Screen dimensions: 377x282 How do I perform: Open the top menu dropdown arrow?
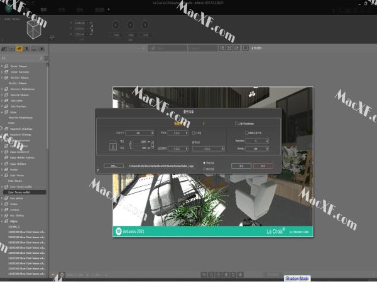[109, 9]
